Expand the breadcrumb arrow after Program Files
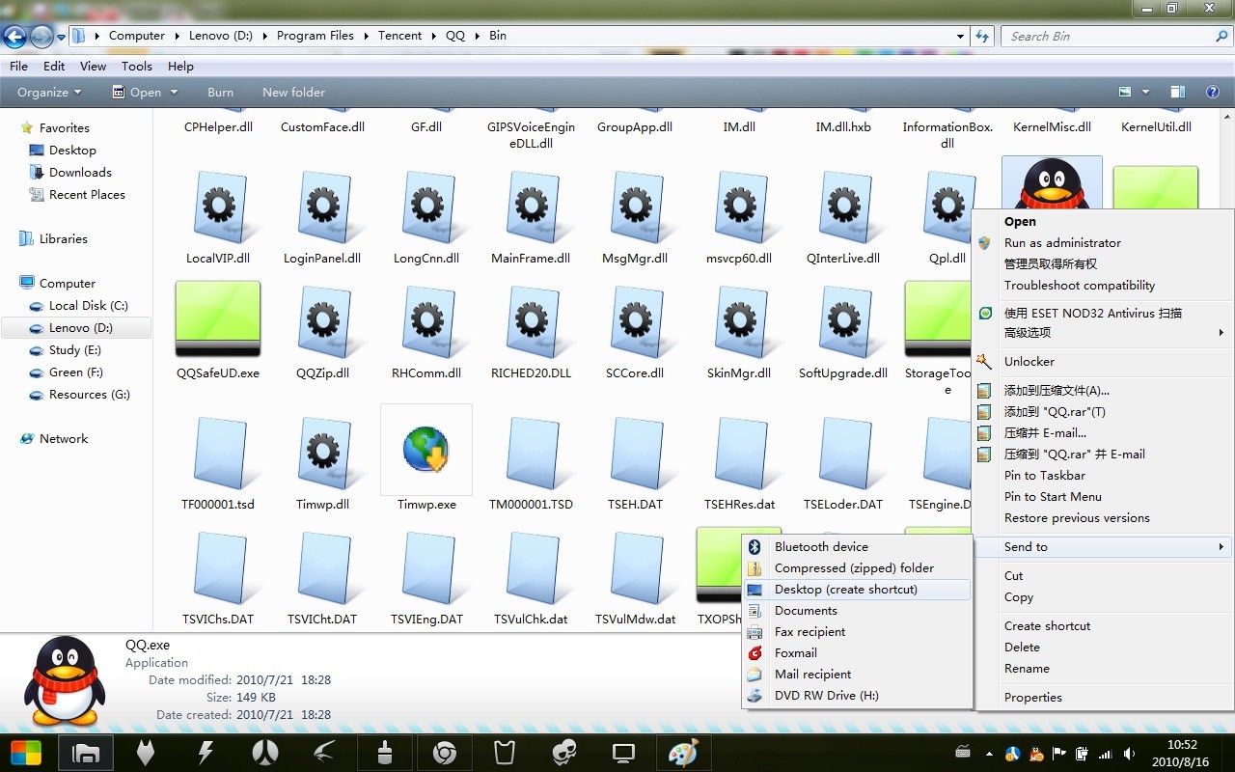1235x772 pixels. click(x=366, y=36)
